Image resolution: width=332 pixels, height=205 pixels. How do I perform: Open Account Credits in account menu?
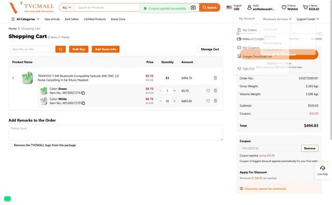point(251,39)
